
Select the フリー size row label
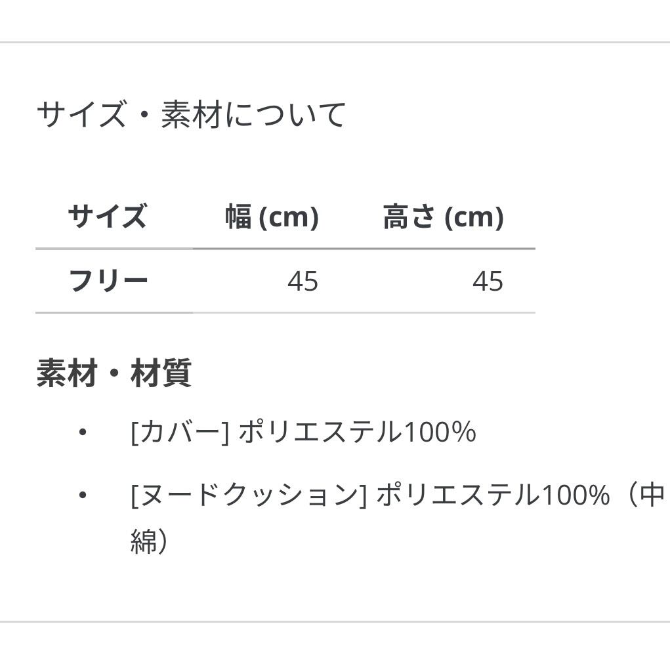[108, 281]
